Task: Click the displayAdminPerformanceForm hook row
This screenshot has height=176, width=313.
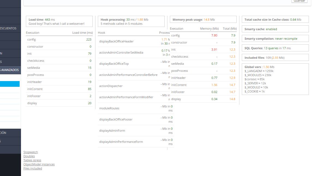Action: (x=136, y=142)
